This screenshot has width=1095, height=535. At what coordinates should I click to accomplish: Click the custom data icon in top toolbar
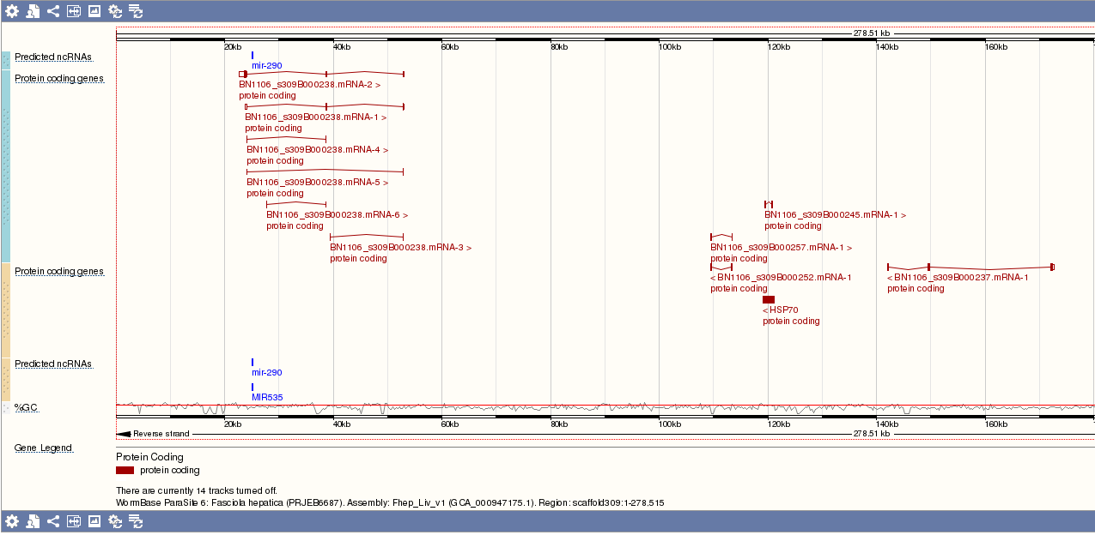(x=33, y=11)
